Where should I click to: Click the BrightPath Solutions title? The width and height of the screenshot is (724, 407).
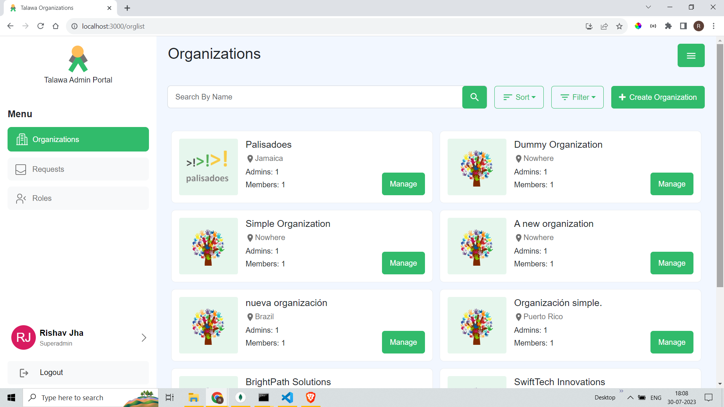pos(288,382)
